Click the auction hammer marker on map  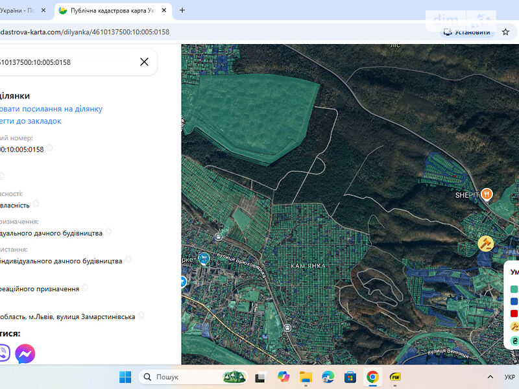click(x=485, y=243)
